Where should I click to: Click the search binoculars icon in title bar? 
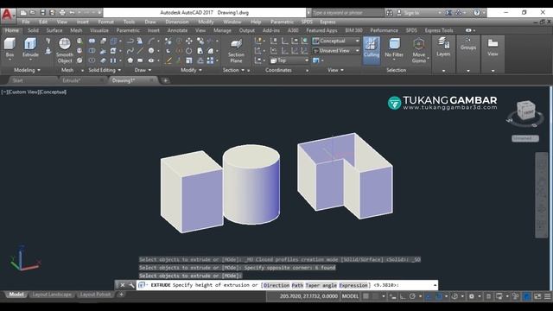(x=390, y=13)
